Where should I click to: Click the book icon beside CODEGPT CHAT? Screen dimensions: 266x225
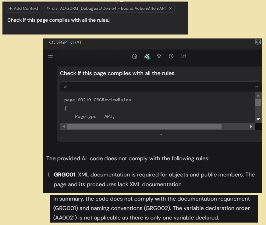coord(258,42)
